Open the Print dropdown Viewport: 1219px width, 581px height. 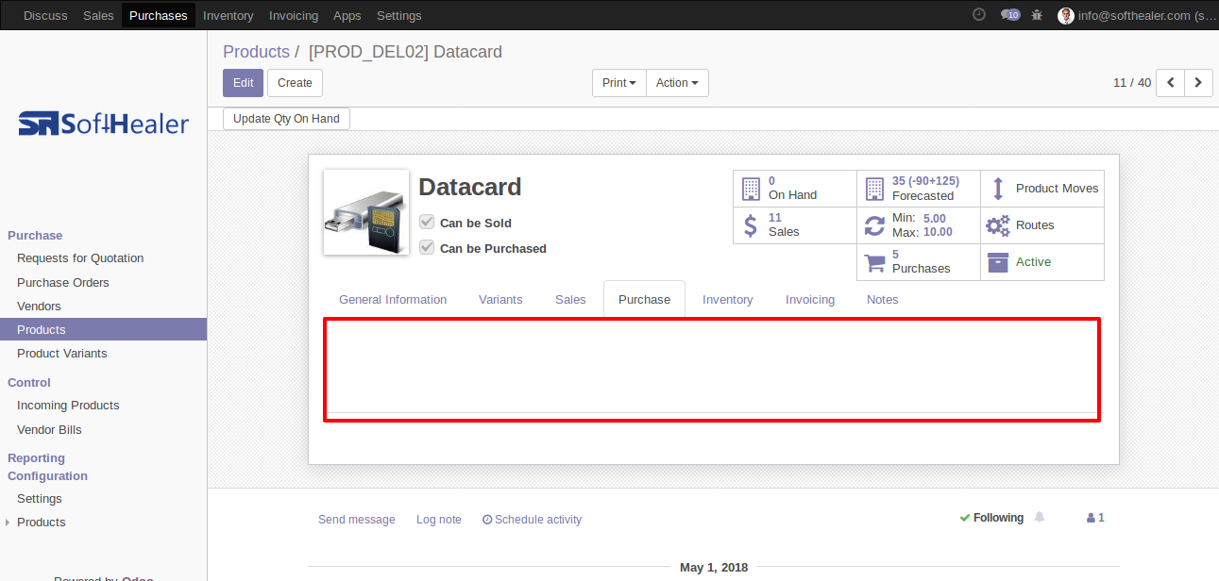coord(619,83)
